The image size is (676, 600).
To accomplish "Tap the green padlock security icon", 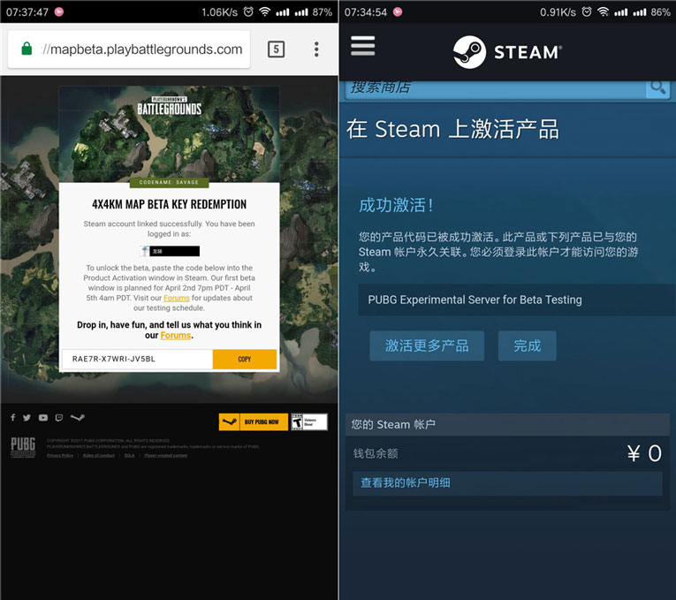I will pyautogui.click(x=27, y=49).
